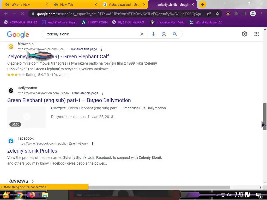Go back to previous page
Screen dimensions: 267x200
pyautogui.click(x=6, y=14)
